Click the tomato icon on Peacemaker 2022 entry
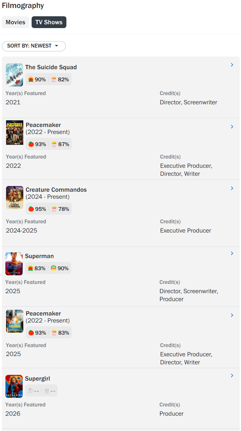The width and height of the screenshot is (241, 431). [x=31, y=144]
